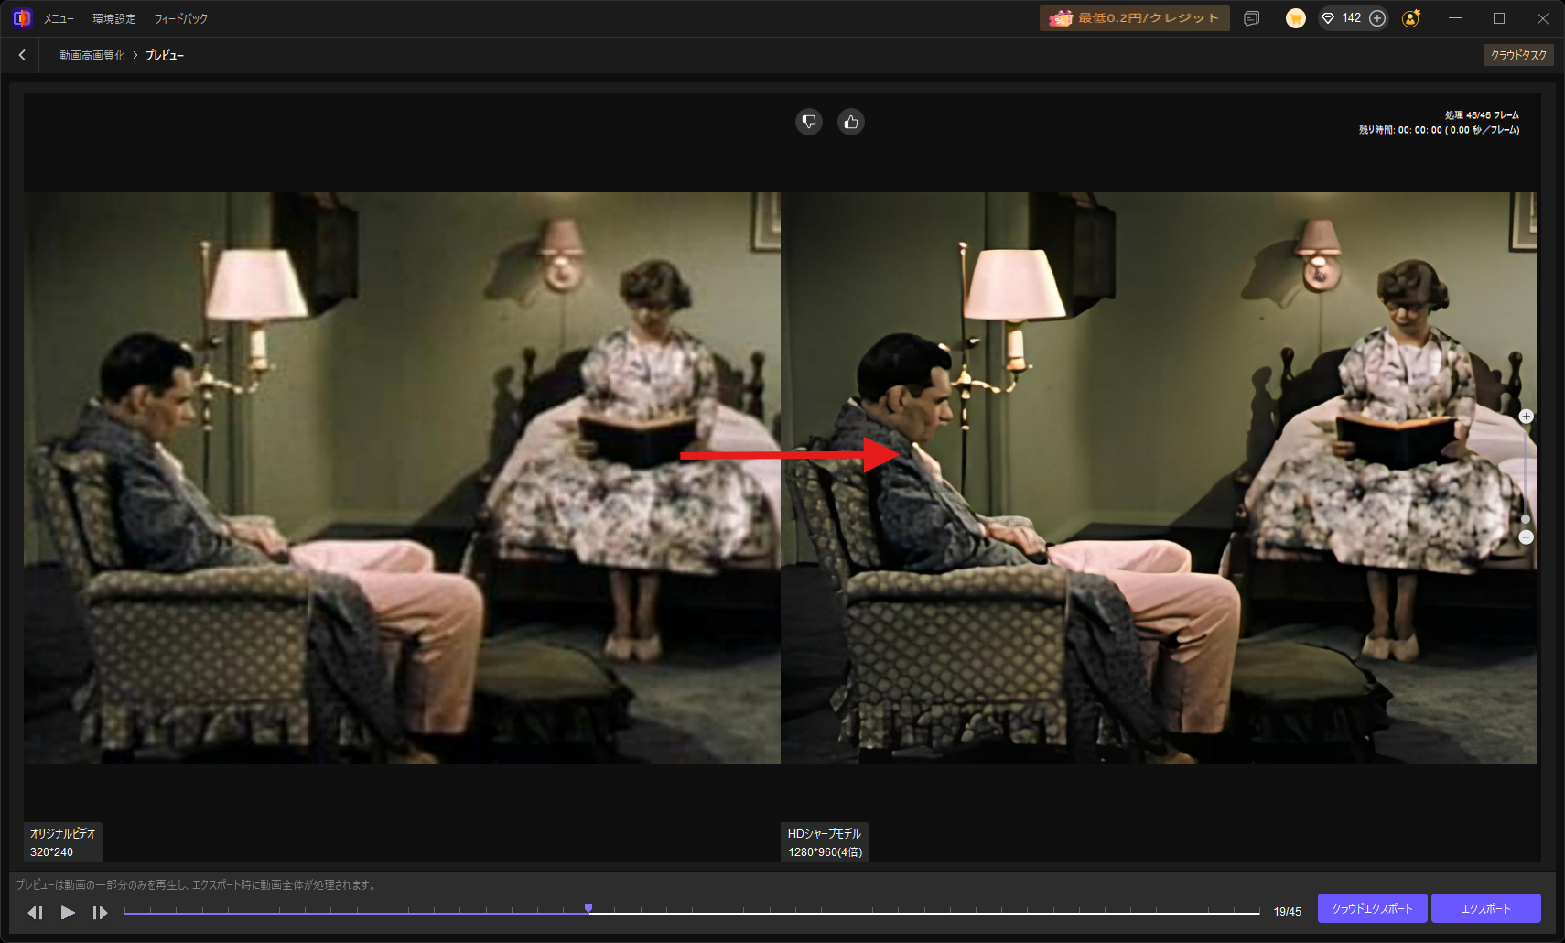Click the app logo icon
The image size is (1565, 943).
click(x=22, y=18)
